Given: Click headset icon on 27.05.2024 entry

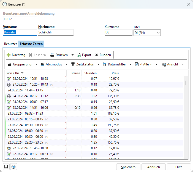Looking at the screenshot, I should click(9, 84).
